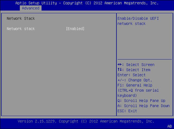Click the ESC: Exit hint
Viewport: 174px width, 129px height.
pos(127,111)
